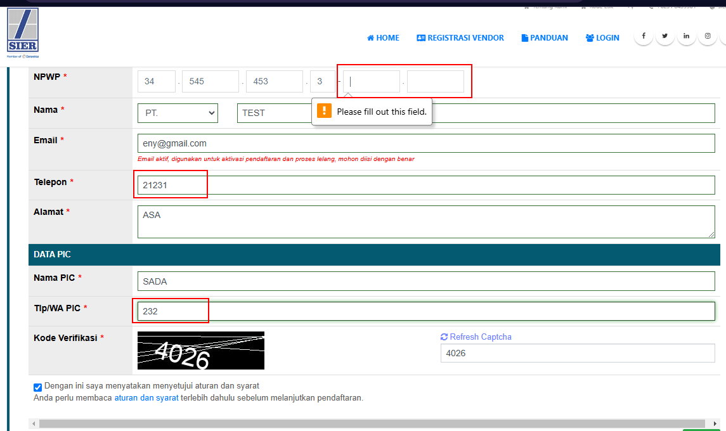Open the LinkedIn social icon
This screenshot has width=726, height=431.
pyautogui.click(x=686, y=35)
